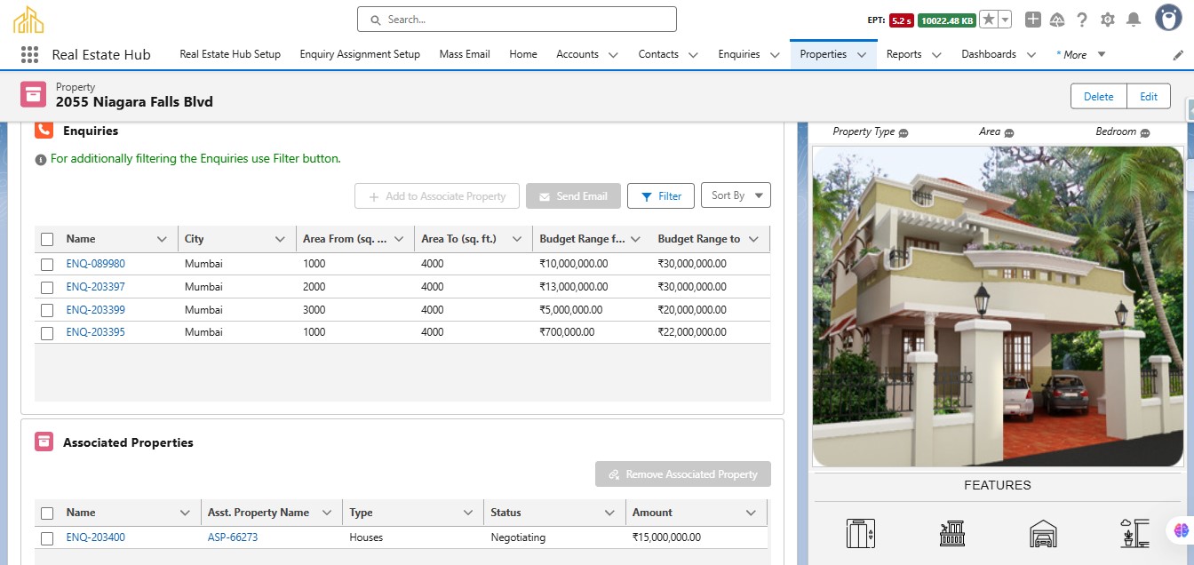Viewport: 1194px width, 565px height.
Task: Tick the checkbox for ENQ-203399
Action: [x=47, y=310]
